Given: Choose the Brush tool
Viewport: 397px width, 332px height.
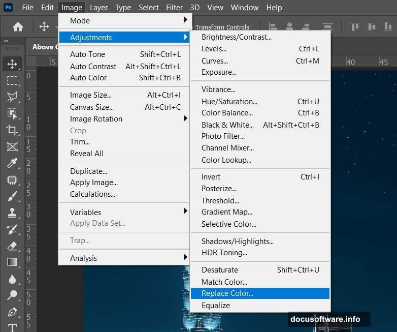Looking at the screenshot, I should [x=12, y=196].
